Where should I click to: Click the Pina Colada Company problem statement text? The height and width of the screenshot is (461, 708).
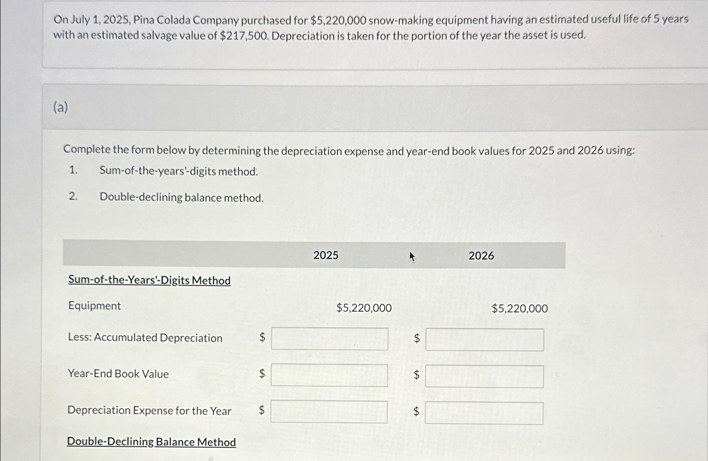click(x=370, y=27)
